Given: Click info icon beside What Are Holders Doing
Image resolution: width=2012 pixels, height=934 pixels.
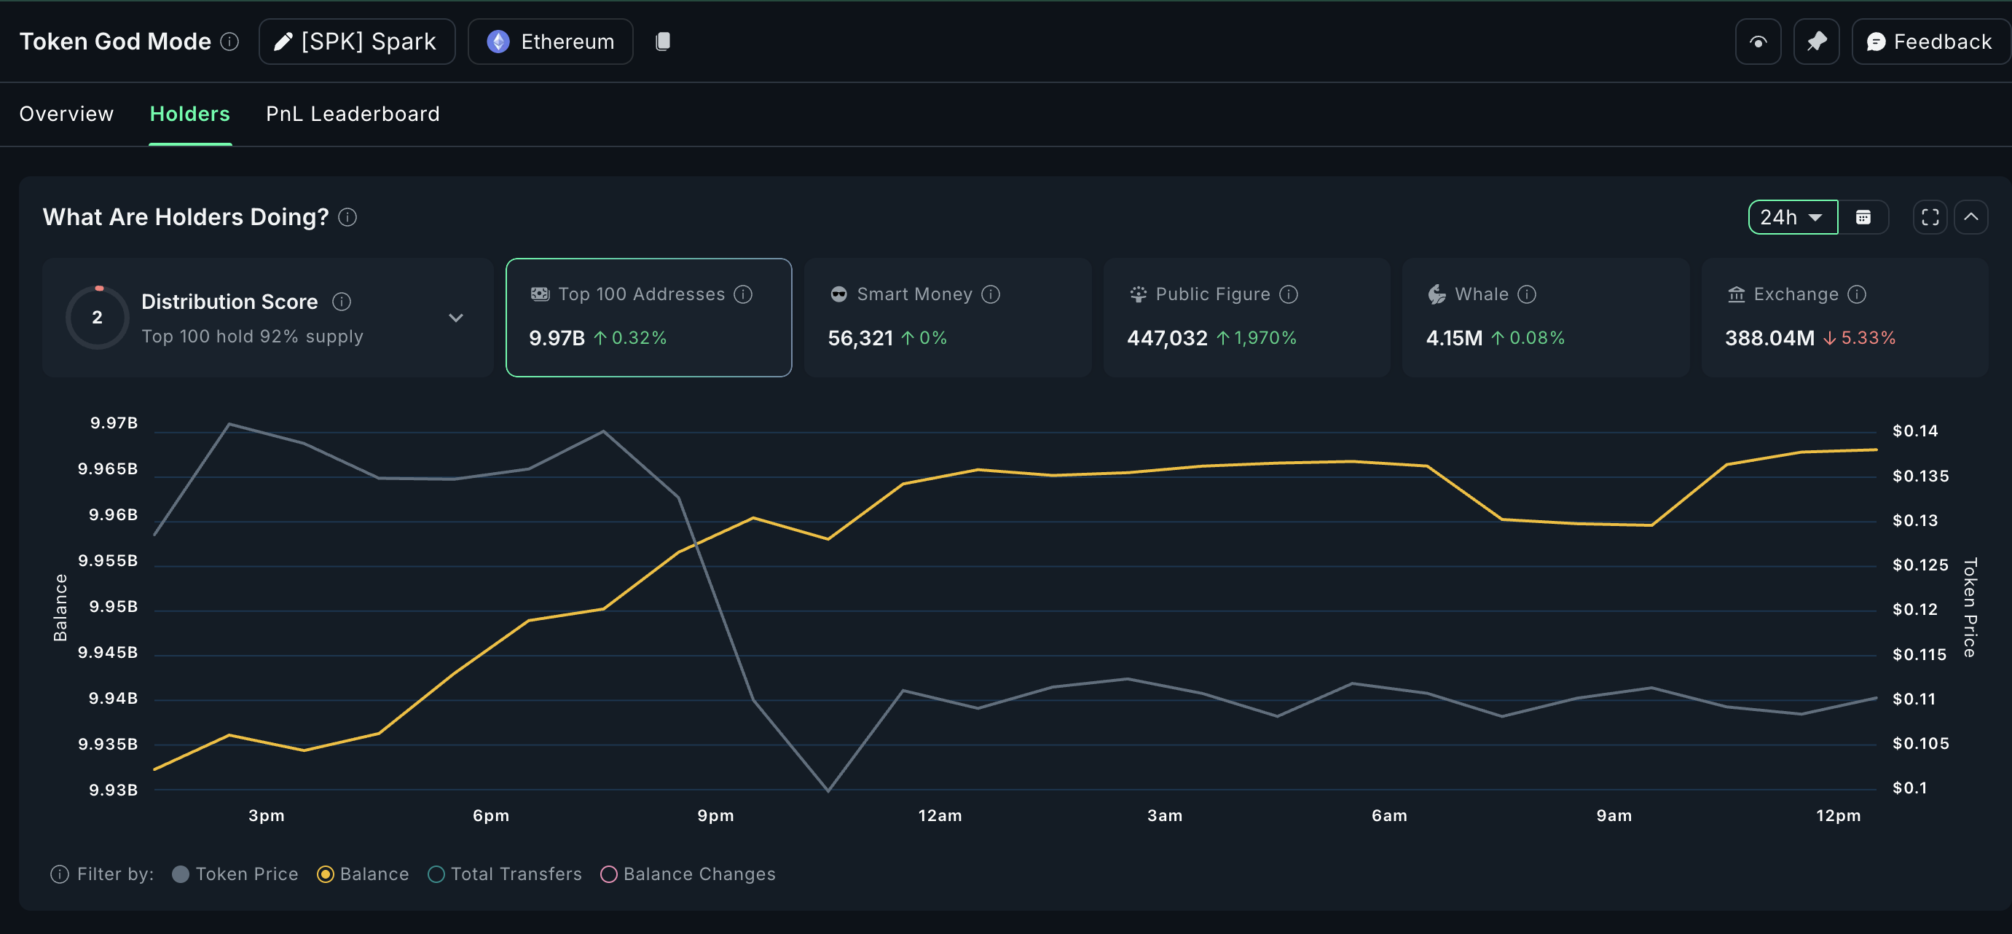Looking at the screenshot, I should tap(347, 217).
